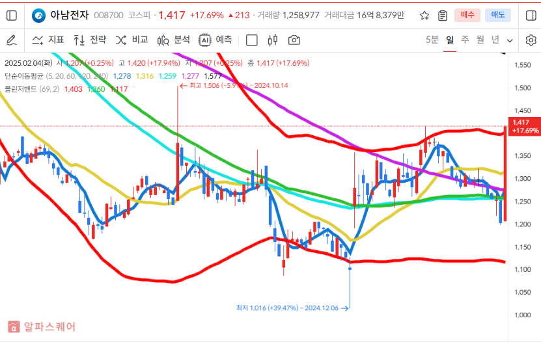Select the 년 yearly interval tab
Screen dimensions: 541x342
(x=495, y=40)
